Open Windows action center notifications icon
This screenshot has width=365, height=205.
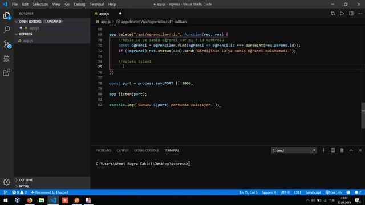[x=358, y=200]
